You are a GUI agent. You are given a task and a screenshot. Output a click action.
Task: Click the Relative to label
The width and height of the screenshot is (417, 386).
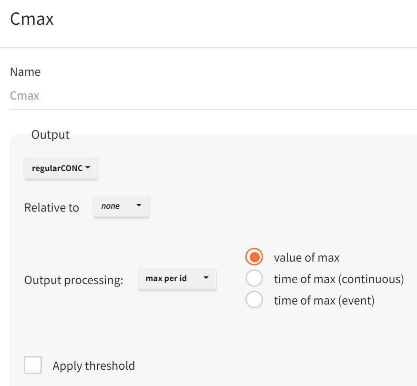pos(51,208)
